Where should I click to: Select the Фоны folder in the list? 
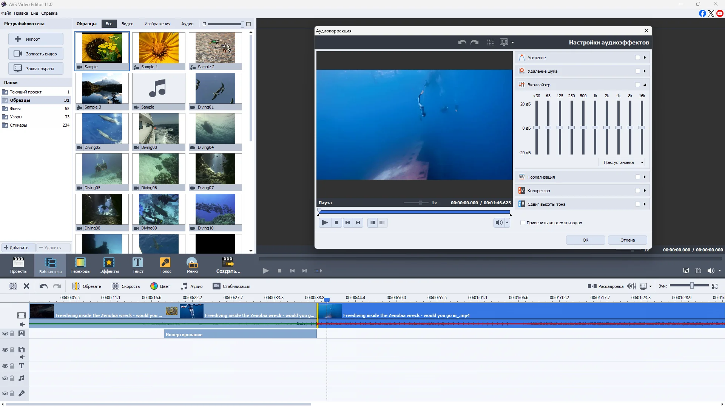[x=36, y=109]
